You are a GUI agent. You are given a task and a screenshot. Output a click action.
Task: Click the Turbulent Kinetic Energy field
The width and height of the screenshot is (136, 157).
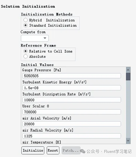point(72,88)
